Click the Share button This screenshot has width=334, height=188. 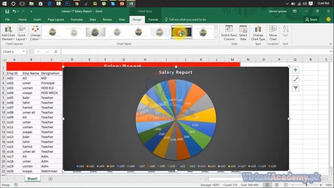[311, 19]
